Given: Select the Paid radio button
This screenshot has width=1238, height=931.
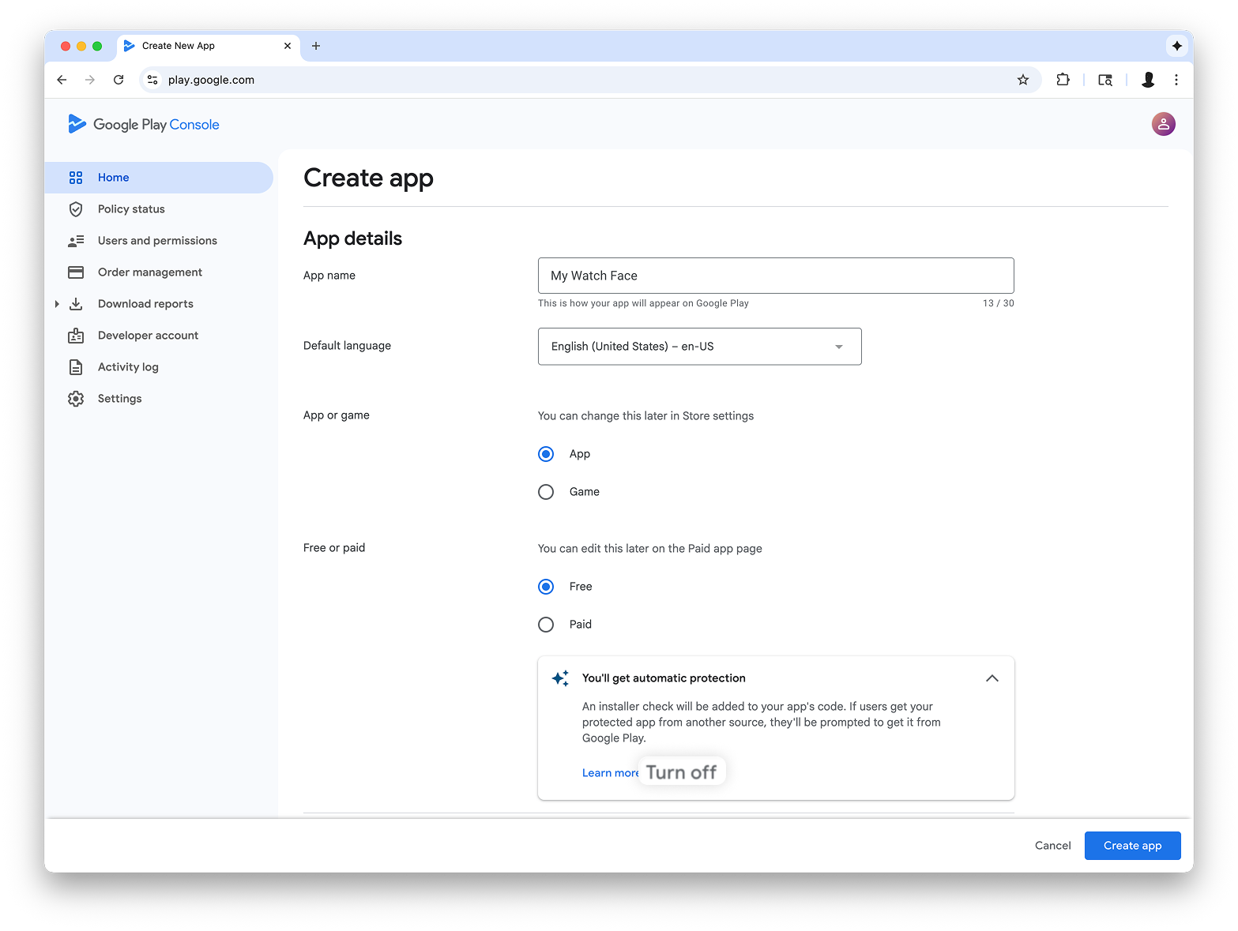Looking at the screenshot, I should click(x=546, y=625).
